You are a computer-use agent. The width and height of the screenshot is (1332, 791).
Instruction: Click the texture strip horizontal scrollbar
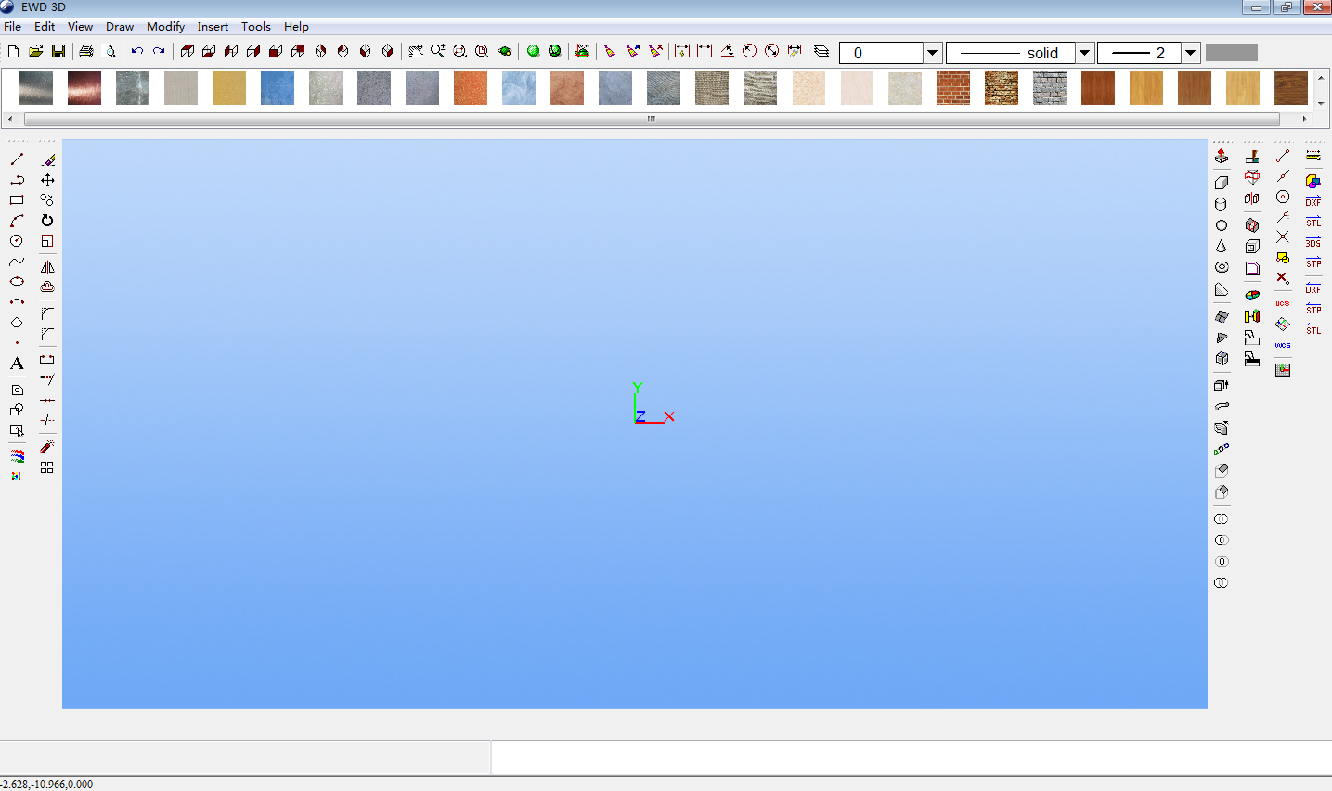point(651,119)
